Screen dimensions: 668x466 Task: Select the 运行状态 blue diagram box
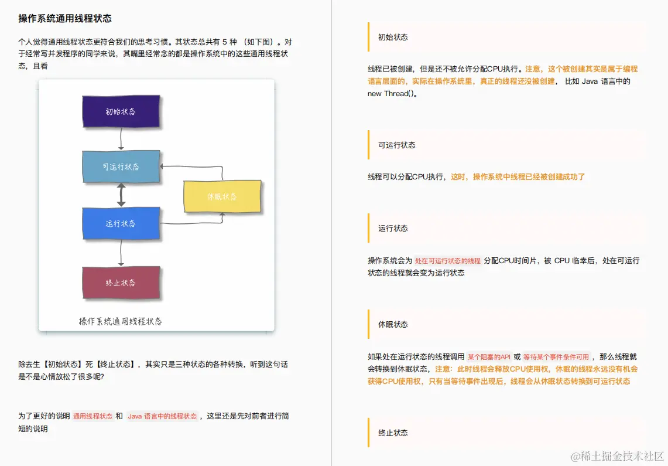pyautogui.click(x=121, y=224)
